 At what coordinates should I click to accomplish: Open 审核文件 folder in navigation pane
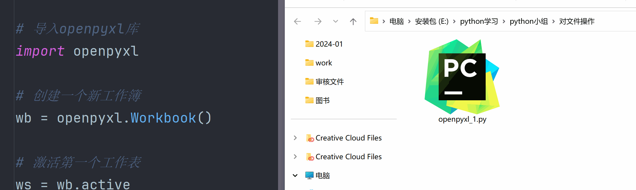coord(329,82)
